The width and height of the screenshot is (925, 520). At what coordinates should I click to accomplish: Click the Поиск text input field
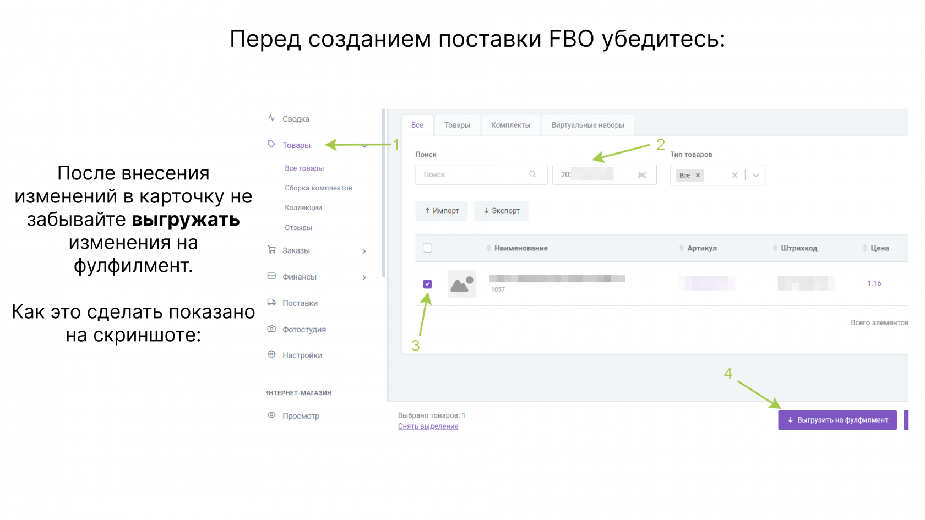[x=474, y=175]
